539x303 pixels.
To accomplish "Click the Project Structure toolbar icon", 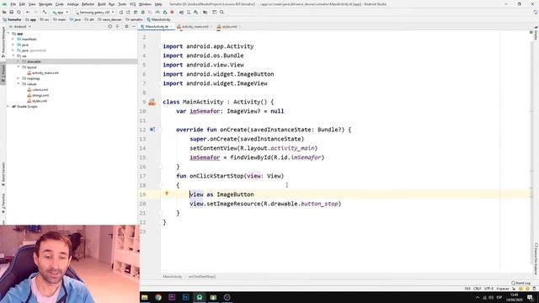I will (205, 12).
